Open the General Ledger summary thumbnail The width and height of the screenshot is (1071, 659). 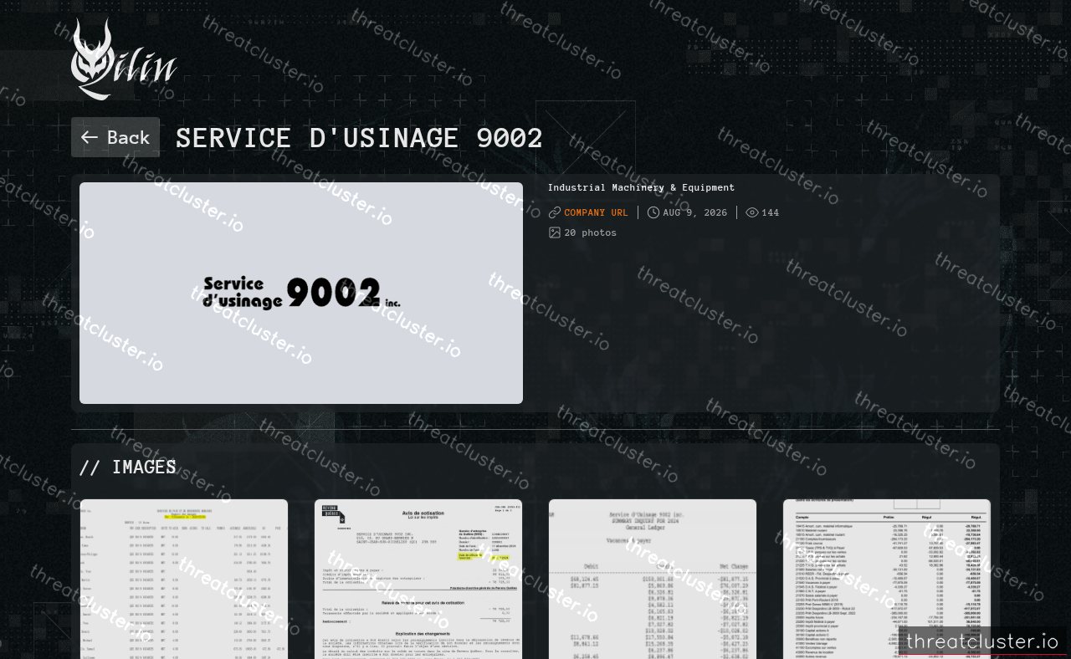(x=653, y=579)
